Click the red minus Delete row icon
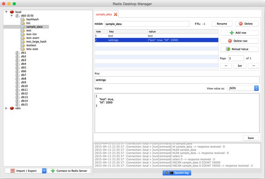This screenshot has width=265, height=179. (x=230, y=41)
